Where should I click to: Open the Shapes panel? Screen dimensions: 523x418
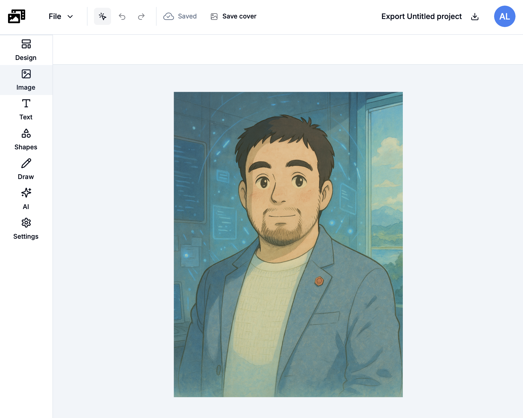pos(26,139)
